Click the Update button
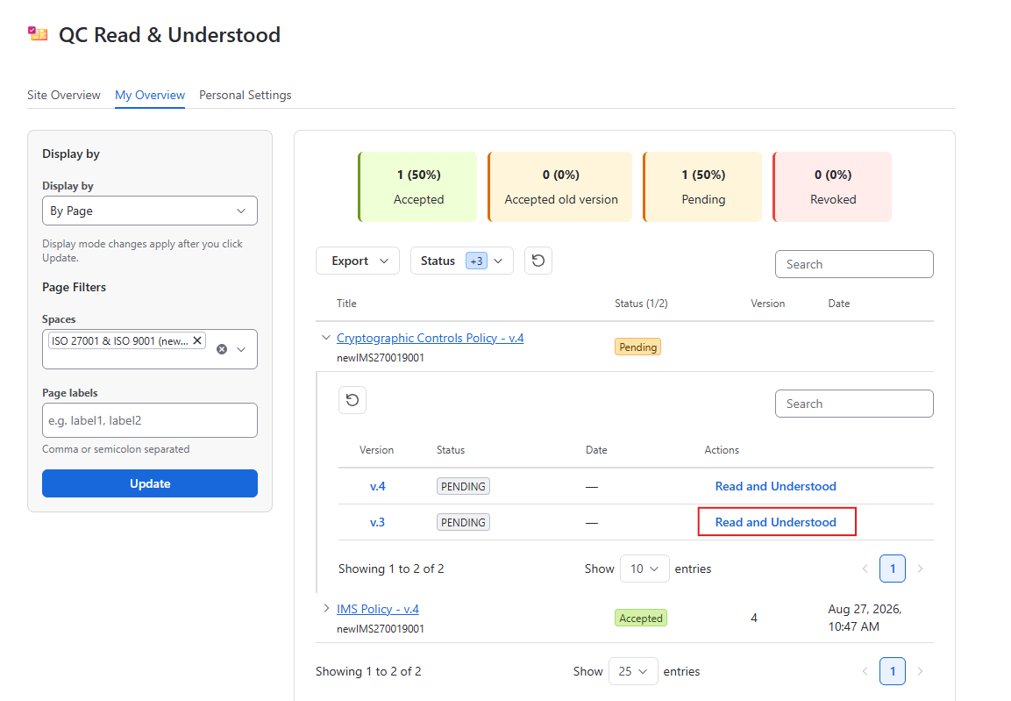This screenshot has height=701, width=1011. pyautogui.click(x=150, y=483)
